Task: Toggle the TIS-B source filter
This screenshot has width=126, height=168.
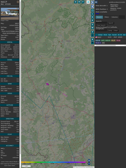Action: [118, 40]
